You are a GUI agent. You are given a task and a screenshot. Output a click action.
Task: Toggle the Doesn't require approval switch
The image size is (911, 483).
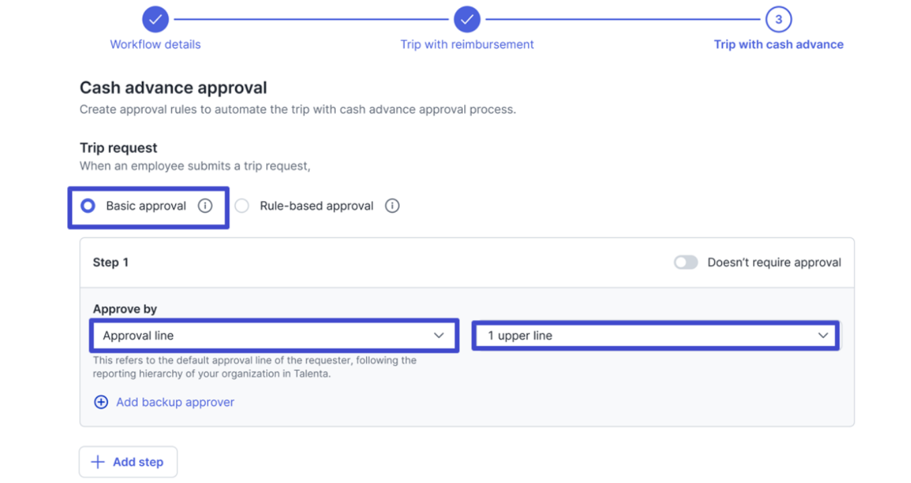tap(686, 262)
